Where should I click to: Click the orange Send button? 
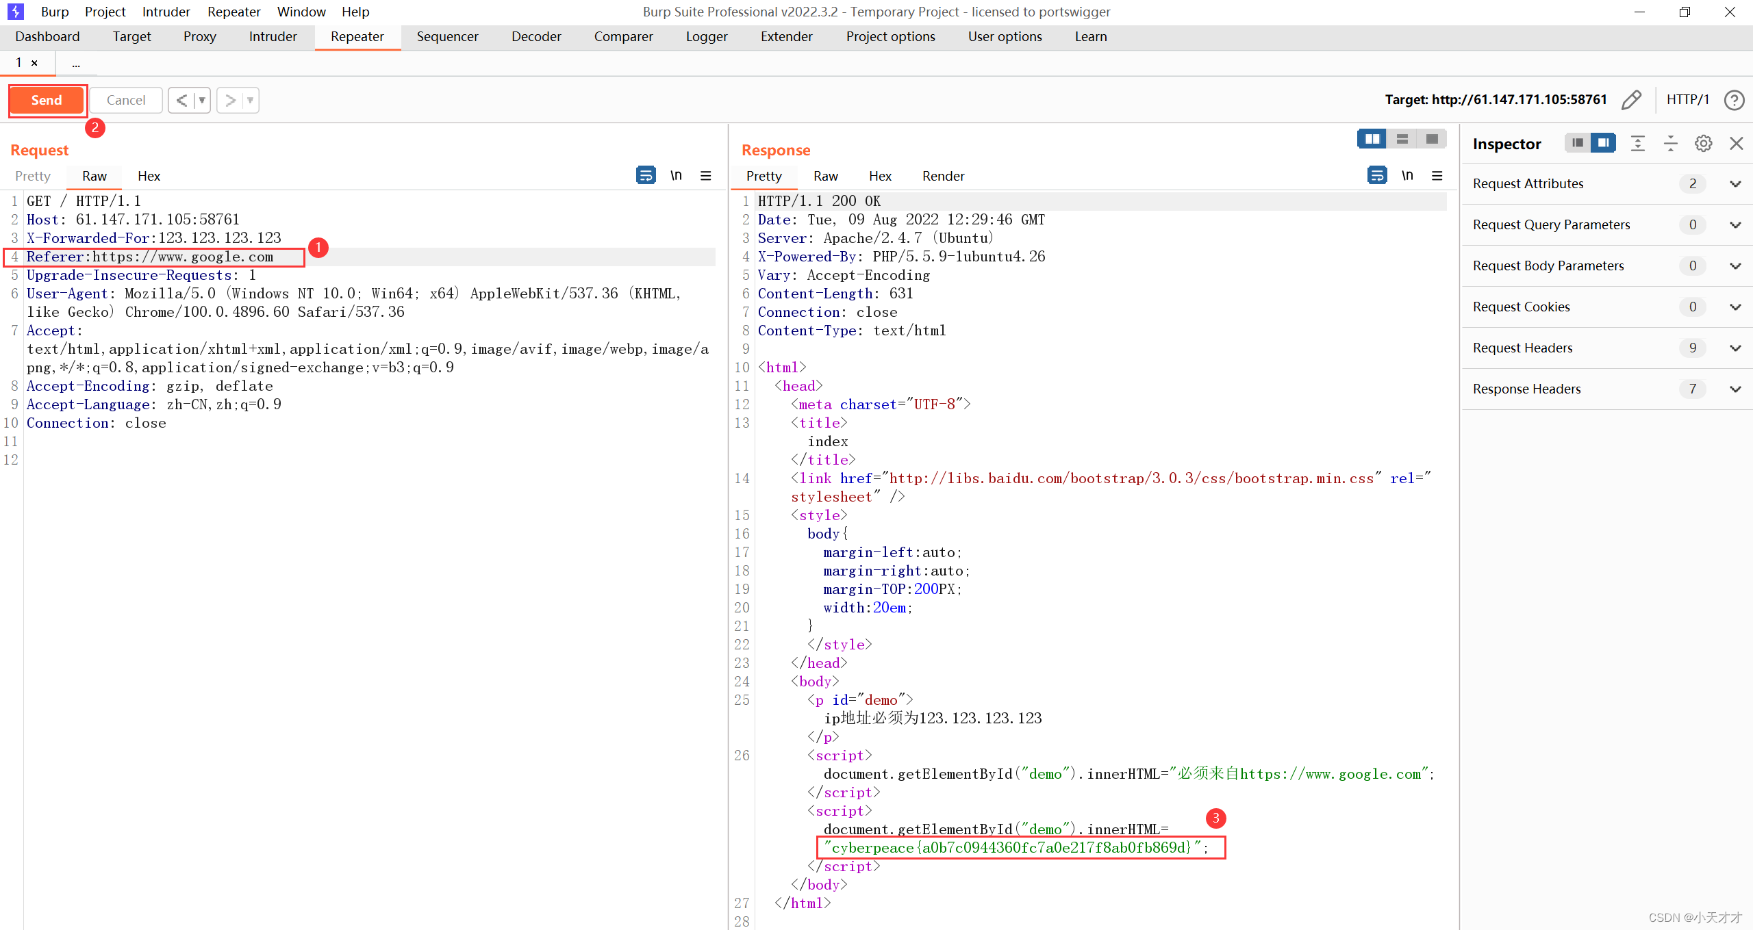click(x=47, y=100)
